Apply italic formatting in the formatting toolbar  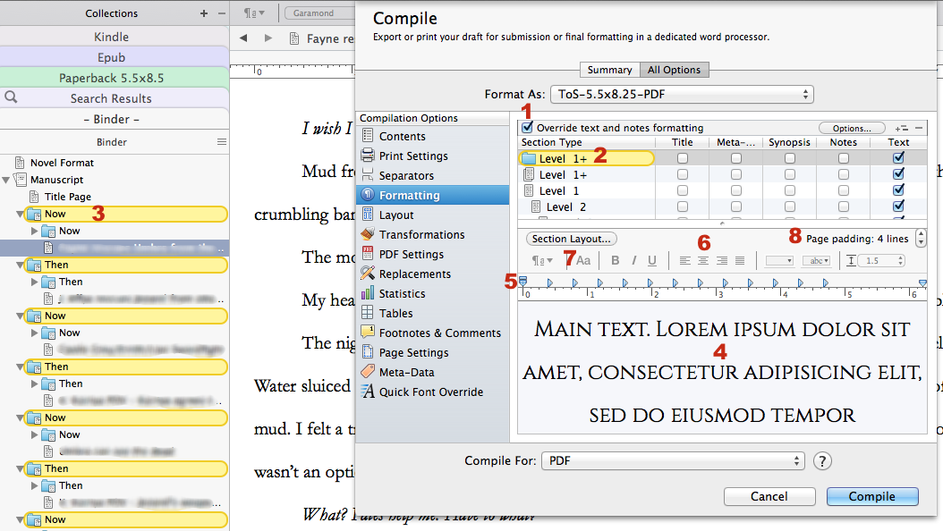pyautogui.click(x=634, y=260)
